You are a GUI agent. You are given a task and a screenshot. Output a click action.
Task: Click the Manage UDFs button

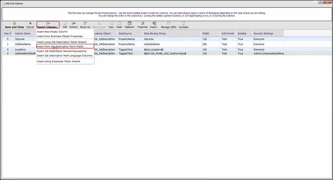point(169,25)
